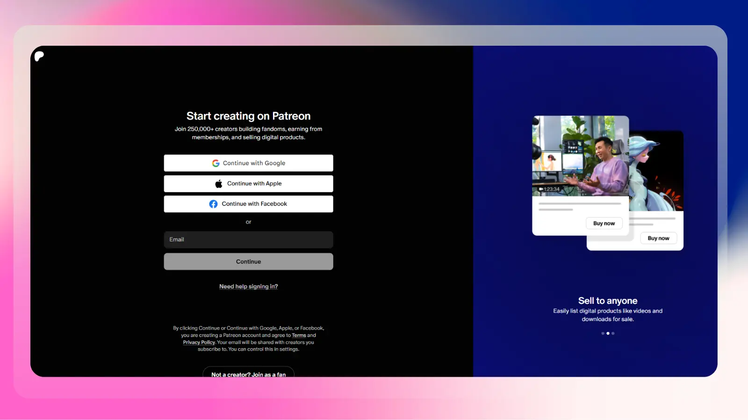Open Need help signing in link

click(248, 287)
